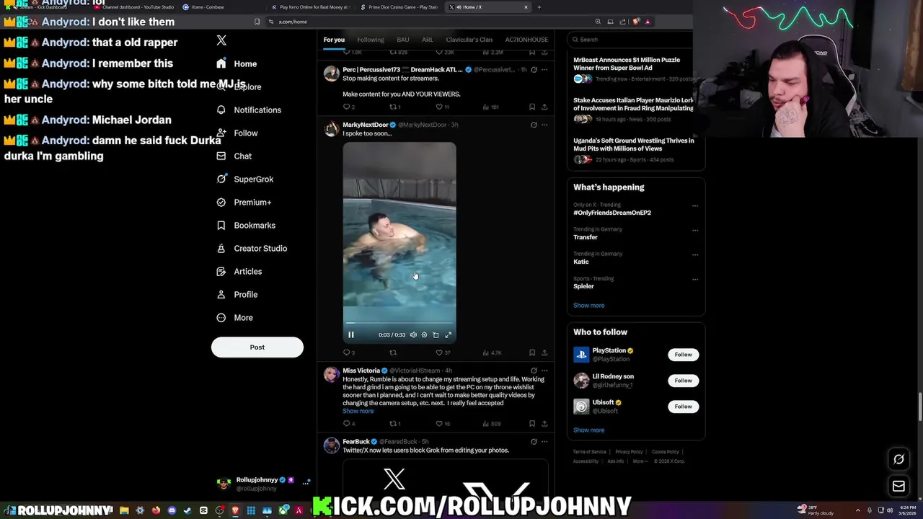Open Profile in the sidebar
The image size is (923, 519).
(237, 294)
